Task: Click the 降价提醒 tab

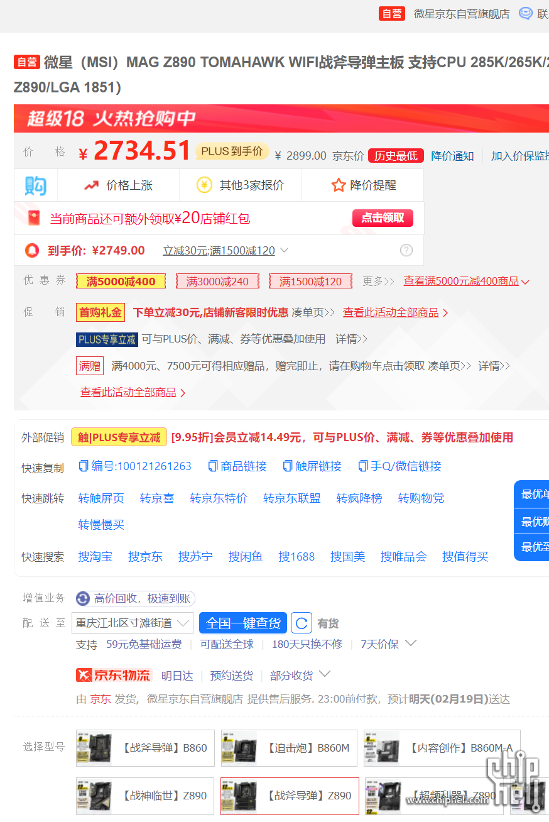Action: (362, 185)
